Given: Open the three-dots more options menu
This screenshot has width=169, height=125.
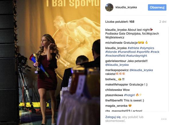Looking at the screenshot, I should 164,119.
